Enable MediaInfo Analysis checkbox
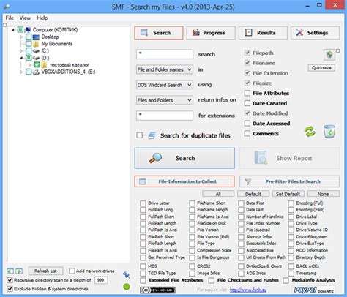347x297 pixels. click(x=286, y=280)
